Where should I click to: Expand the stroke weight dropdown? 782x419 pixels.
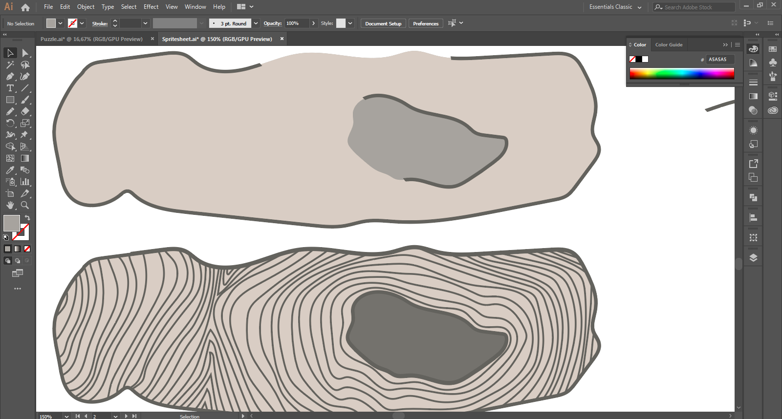[x=145, y=23]
